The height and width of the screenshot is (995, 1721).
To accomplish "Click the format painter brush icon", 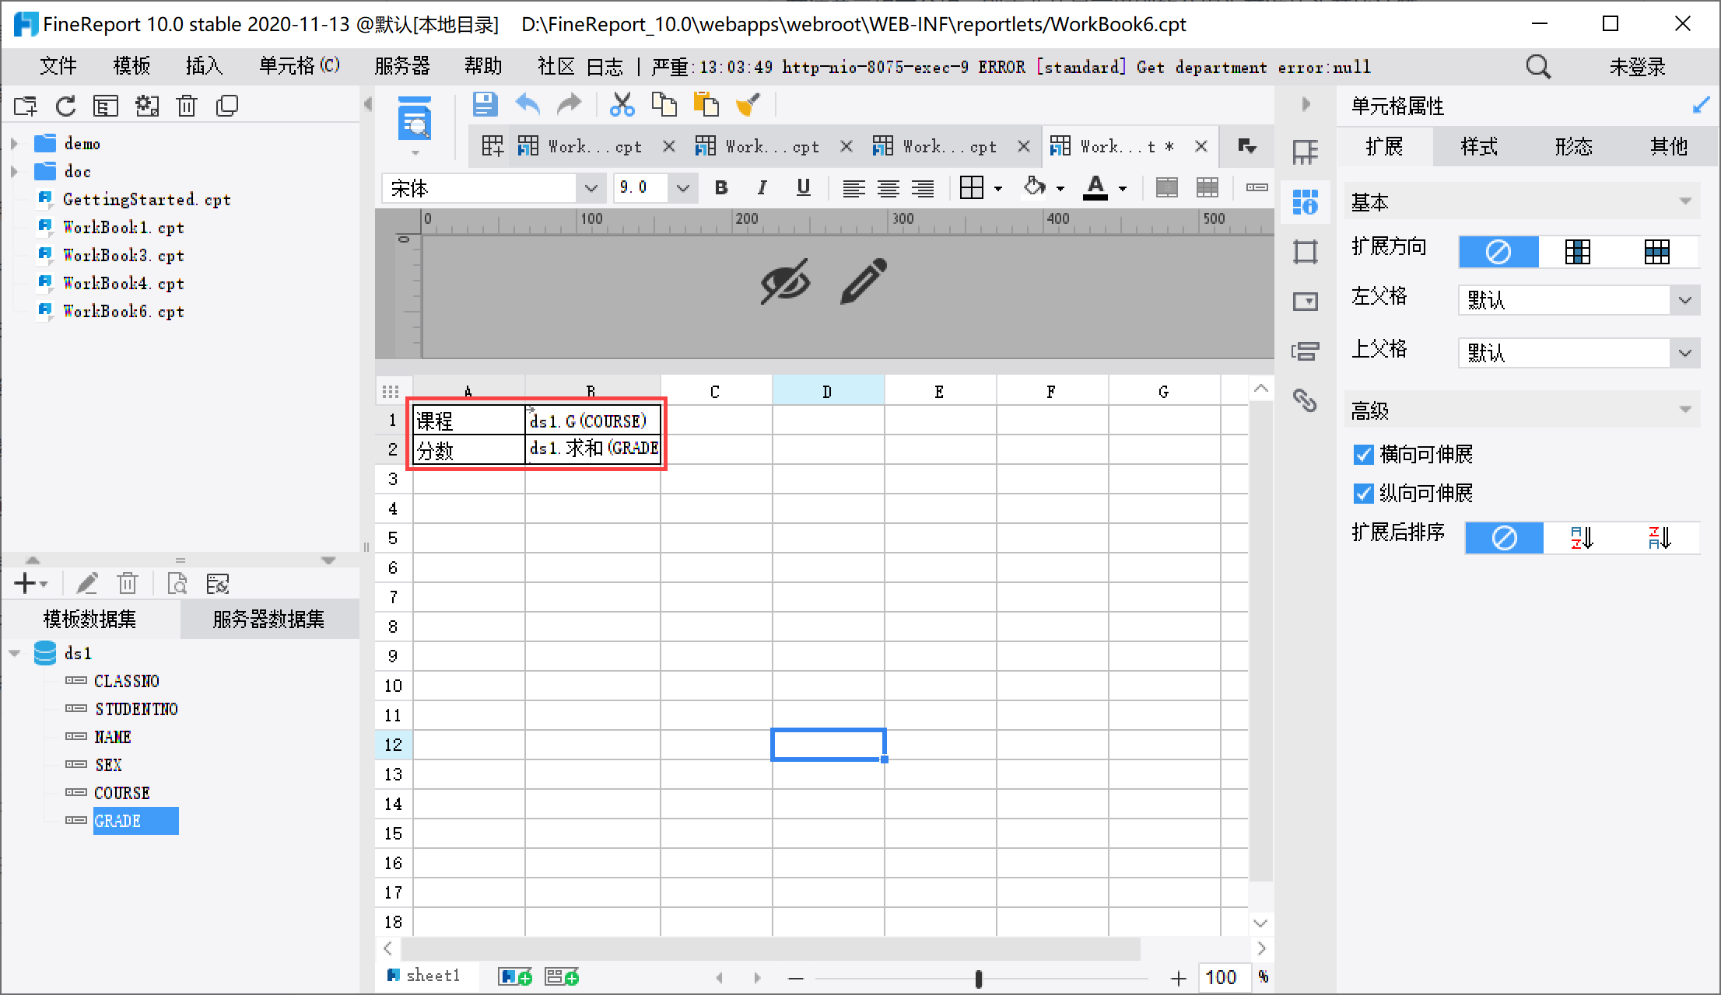I will coord(748,104).
